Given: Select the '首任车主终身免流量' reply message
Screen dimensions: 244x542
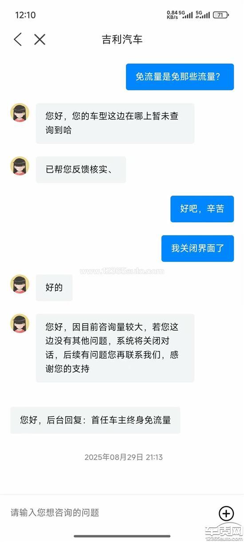Looking at the screenshot, I should coord(95,420).
